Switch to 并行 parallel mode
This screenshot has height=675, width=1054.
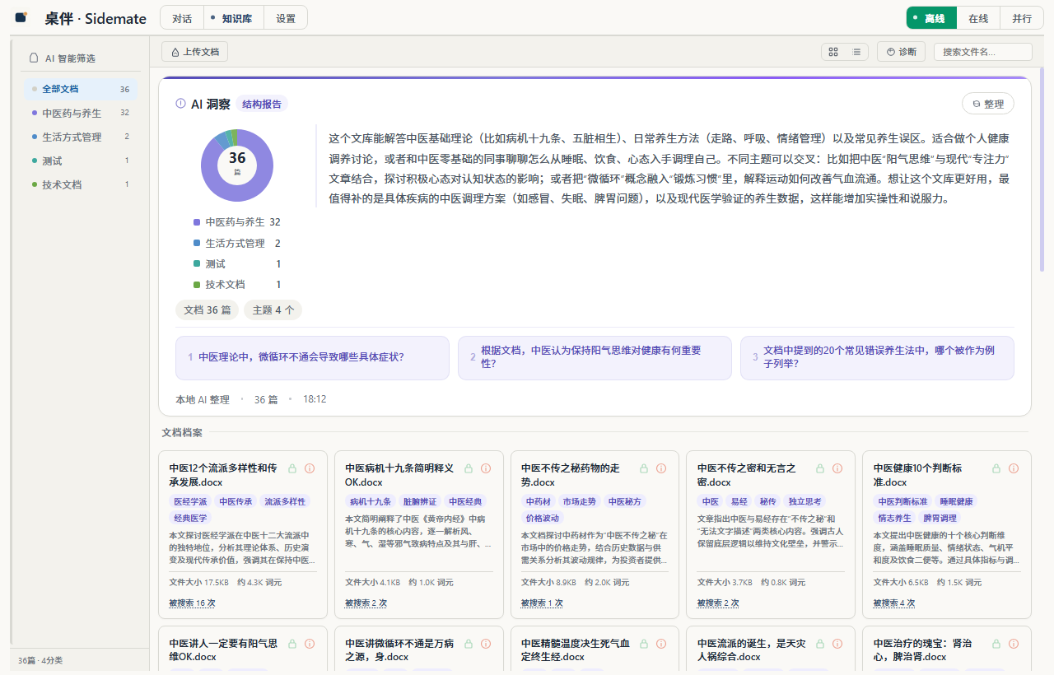point(1022,18)
